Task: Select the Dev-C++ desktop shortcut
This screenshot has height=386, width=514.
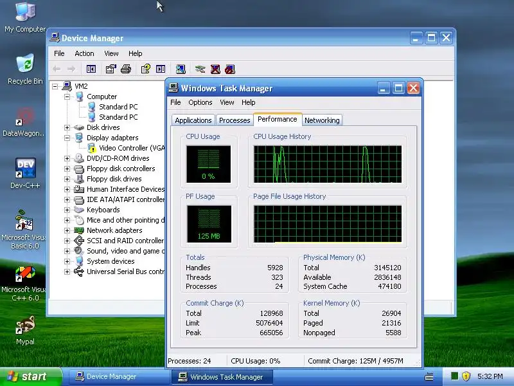Action: 25,173
